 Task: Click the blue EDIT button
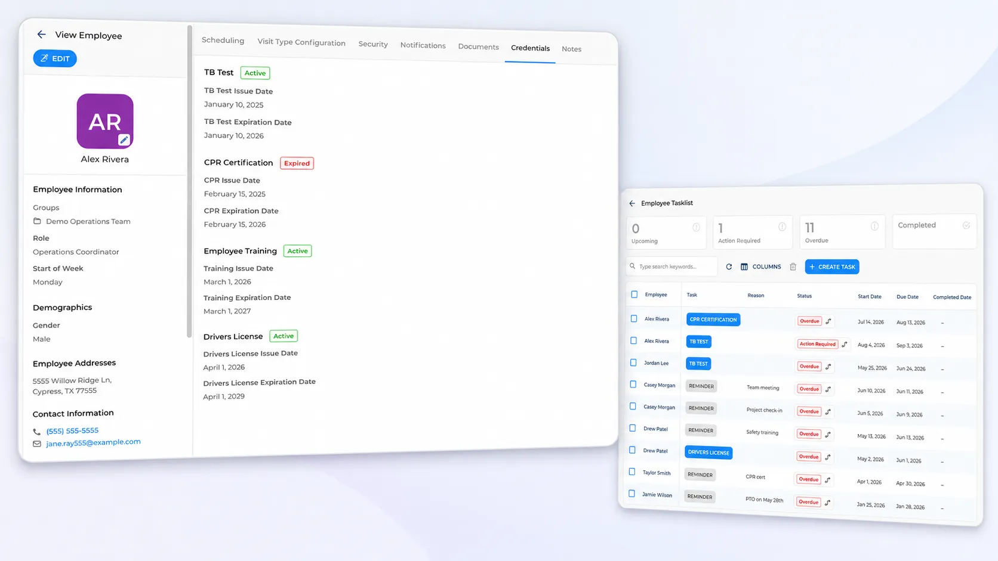[x=55, y=58]
